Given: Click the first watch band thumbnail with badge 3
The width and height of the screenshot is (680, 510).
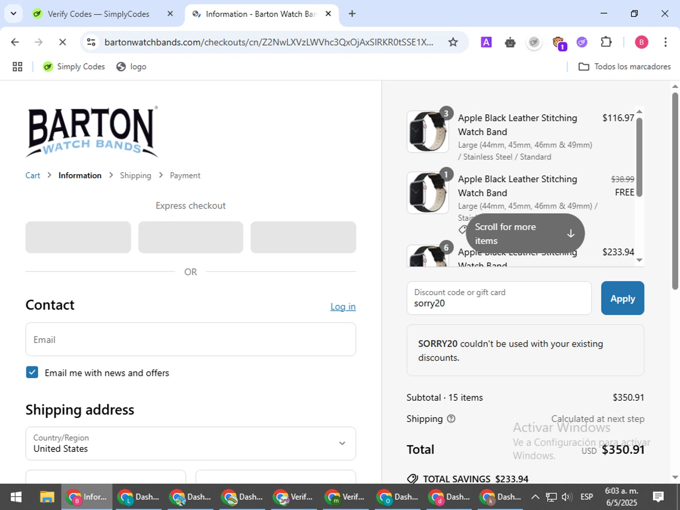Looking at the screenshot, I should pyautogui.click(x=428, y=131).
